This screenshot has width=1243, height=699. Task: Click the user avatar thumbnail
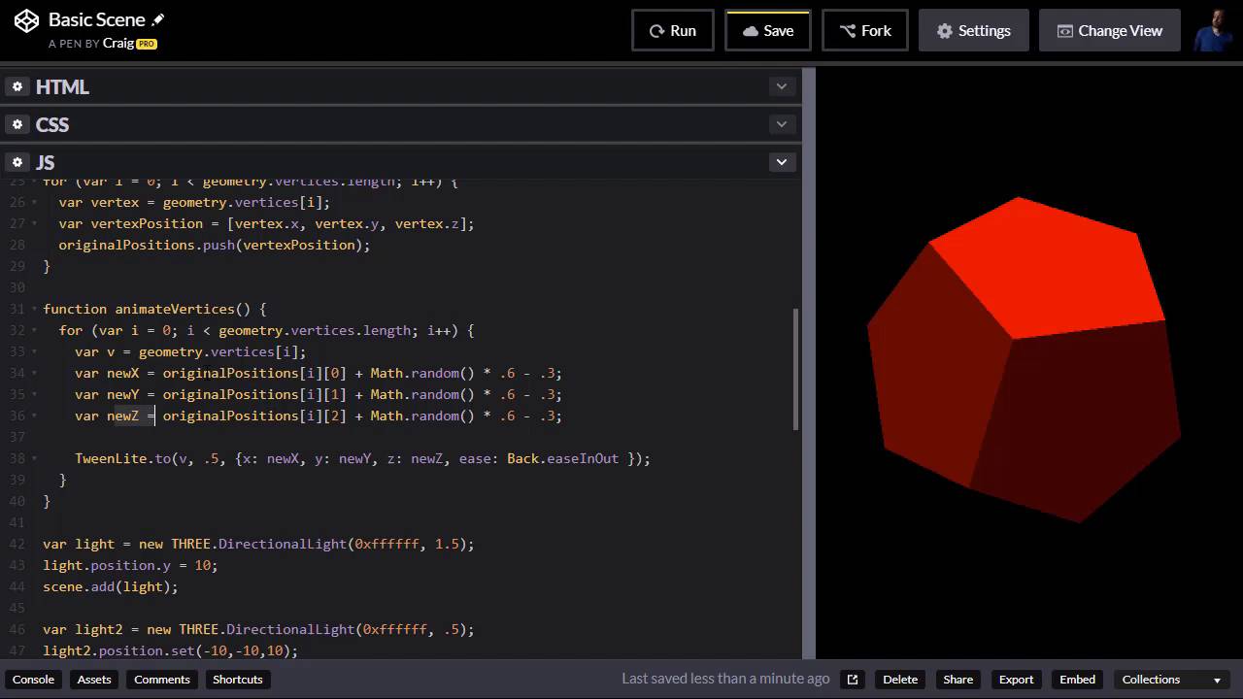coord(1213,30)
